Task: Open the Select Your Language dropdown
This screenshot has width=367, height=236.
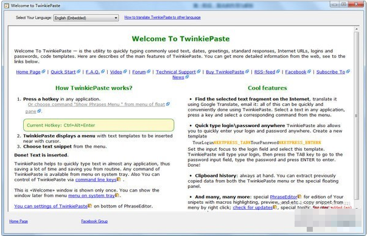Action: point(86,18)
